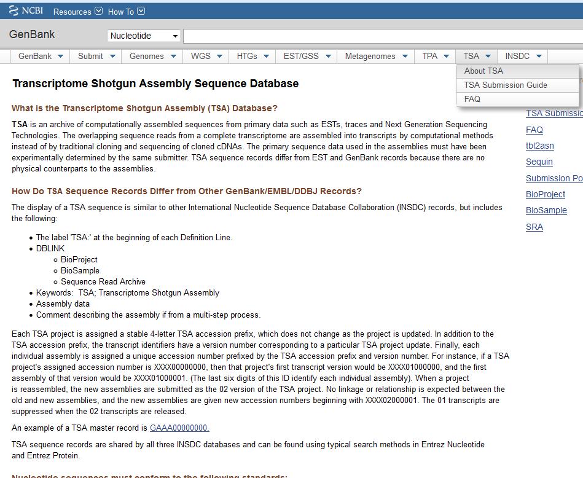Viewport: 583px width, 478px height.
Task: Open the BioProject sidebar link
Action: [x=546, y=194]
